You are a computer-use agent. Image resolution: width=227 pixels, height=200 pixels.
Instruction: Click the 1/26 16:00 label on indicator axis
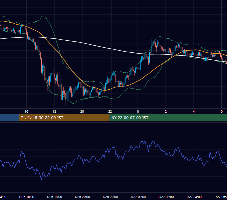tap(26, 197)
